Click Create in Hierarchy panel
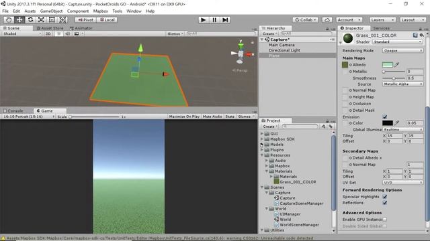 [270, 34]
